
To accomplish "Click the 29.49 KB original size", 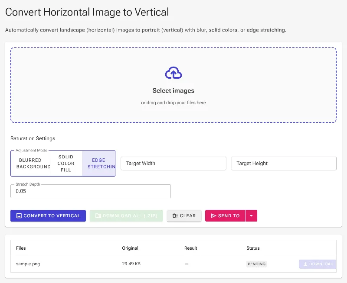I will (131, 264).
